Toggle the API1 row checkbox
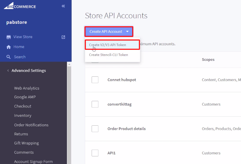The image size is (241, 164). click(x=95, y=153)
